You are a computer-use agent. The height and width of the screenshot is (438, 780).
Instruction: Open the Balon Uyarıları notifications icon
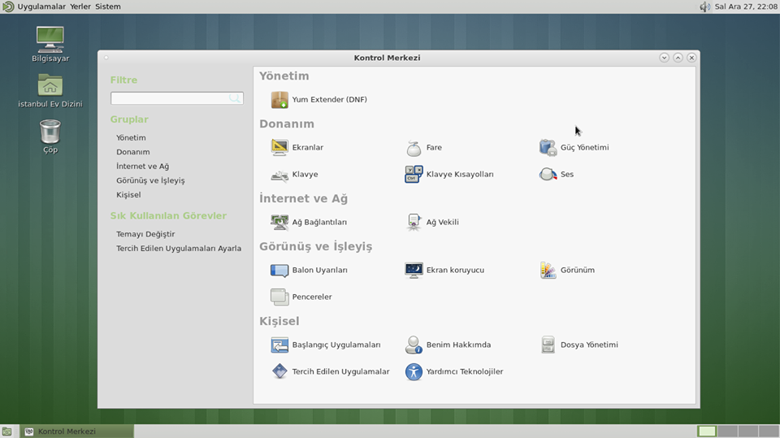pyautogui.click(x=279, y=270)
